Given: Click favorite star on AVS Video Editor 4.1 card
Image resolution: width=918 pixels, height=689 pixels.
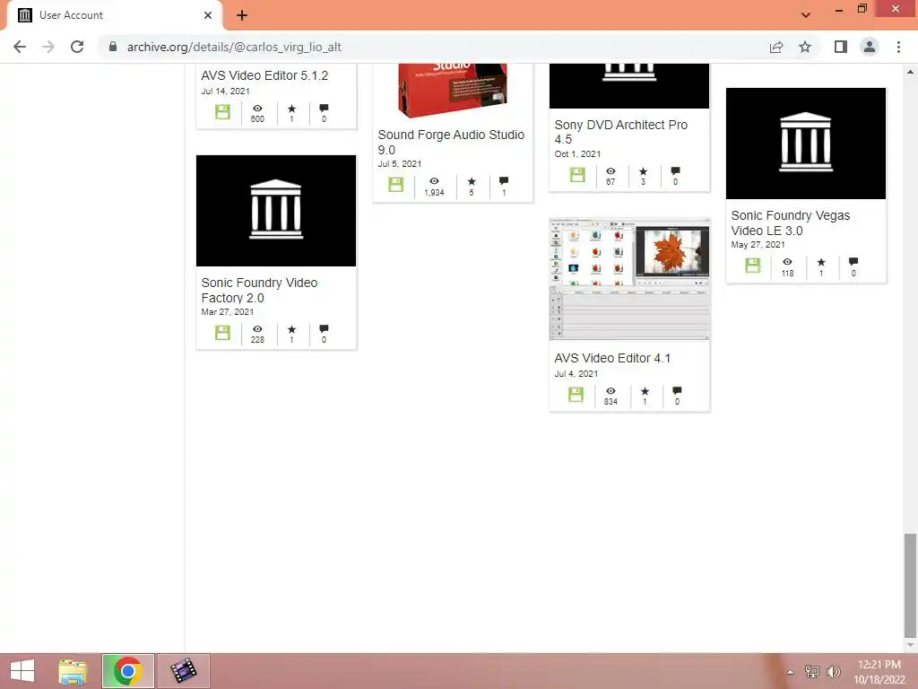Looking at the screenshot, I should click(645, 391).
